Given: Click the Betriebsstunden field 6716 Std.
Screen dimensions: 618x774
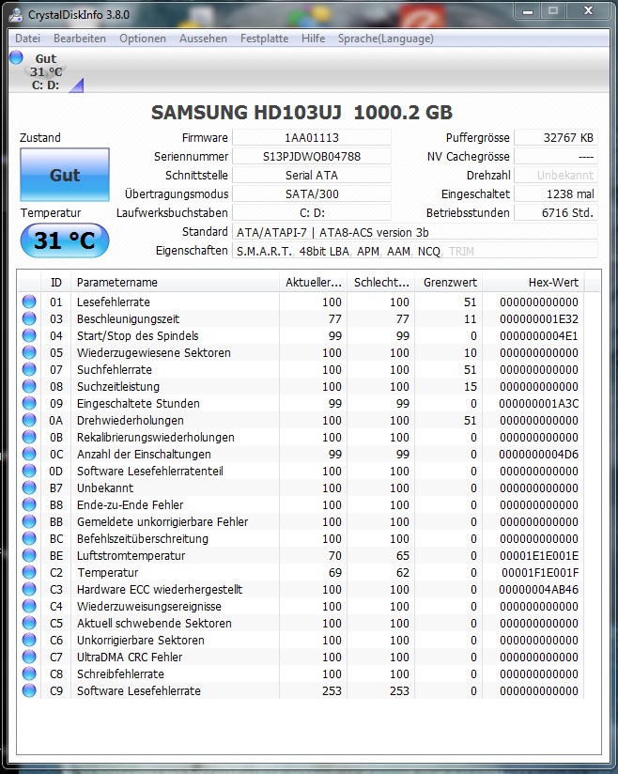Looking at the screenshot, I should pyautogui.click(x=556, y=212).
